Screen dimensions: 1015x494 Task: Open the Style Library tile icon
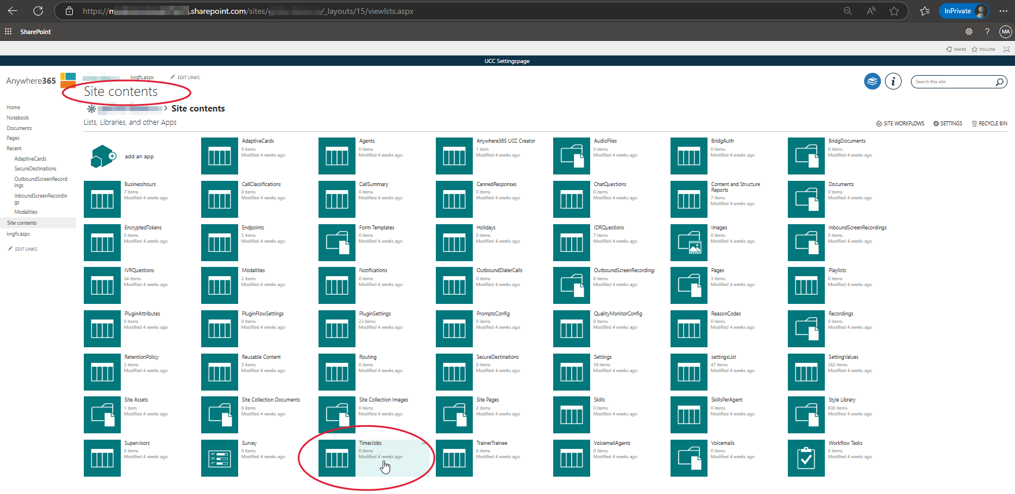pos(806,415)
